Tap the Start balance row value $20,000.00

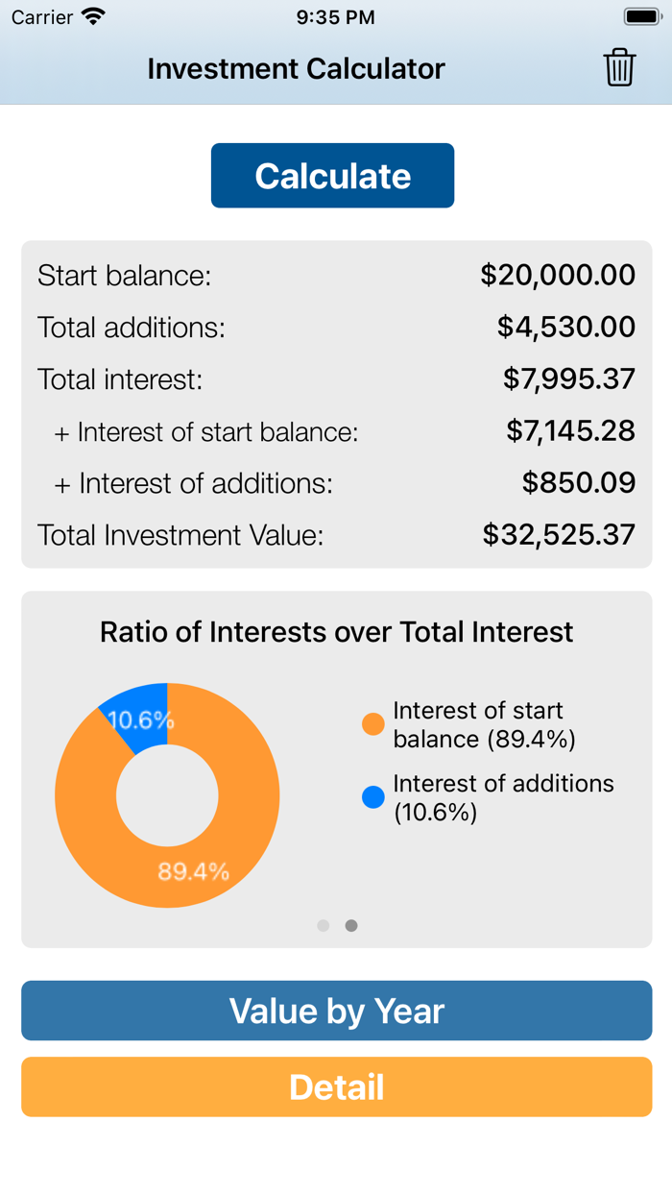pyautogui.click(x=559, y=276)
